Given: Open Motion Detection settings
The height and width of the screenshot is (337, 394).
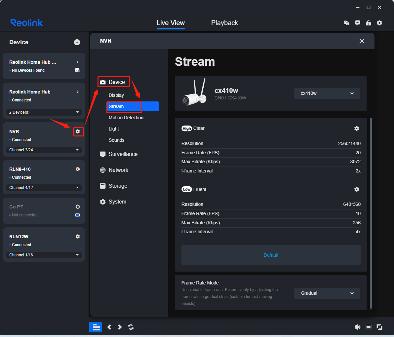Looking at the screenshot, I should click(126, 118).
